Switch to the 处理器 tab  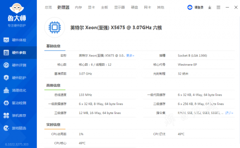tap(64, 7)
